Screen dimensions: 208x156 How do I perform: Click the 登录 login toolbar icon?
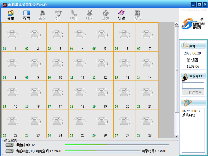[11, 15]
